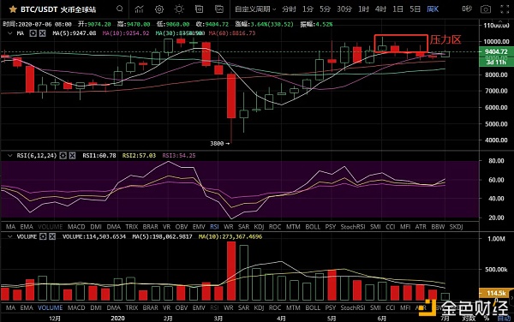Viewport: 514px width, 322px height.
Task: Collapse the RSI indicator chevron
Action: (x=9, y=156)
